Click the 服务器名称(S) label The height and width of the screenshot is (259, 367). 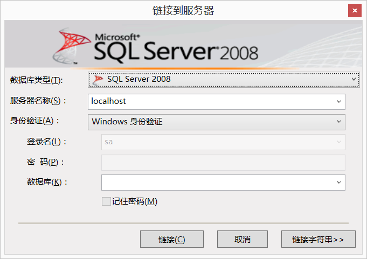tap(38, 101)
